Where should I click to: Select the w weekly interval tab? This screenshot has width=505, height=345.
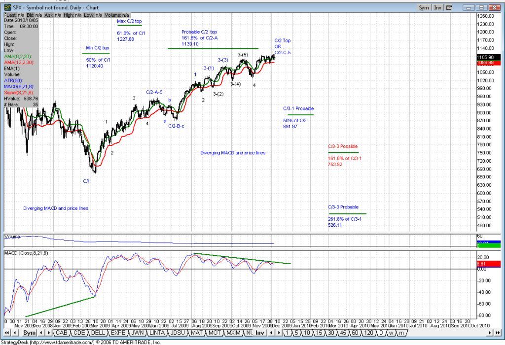click(391, 333)
